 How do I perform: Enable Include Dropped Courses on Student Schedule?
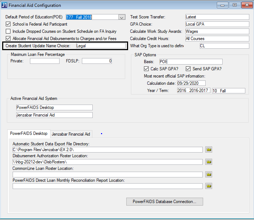click(x=9, y=31)
